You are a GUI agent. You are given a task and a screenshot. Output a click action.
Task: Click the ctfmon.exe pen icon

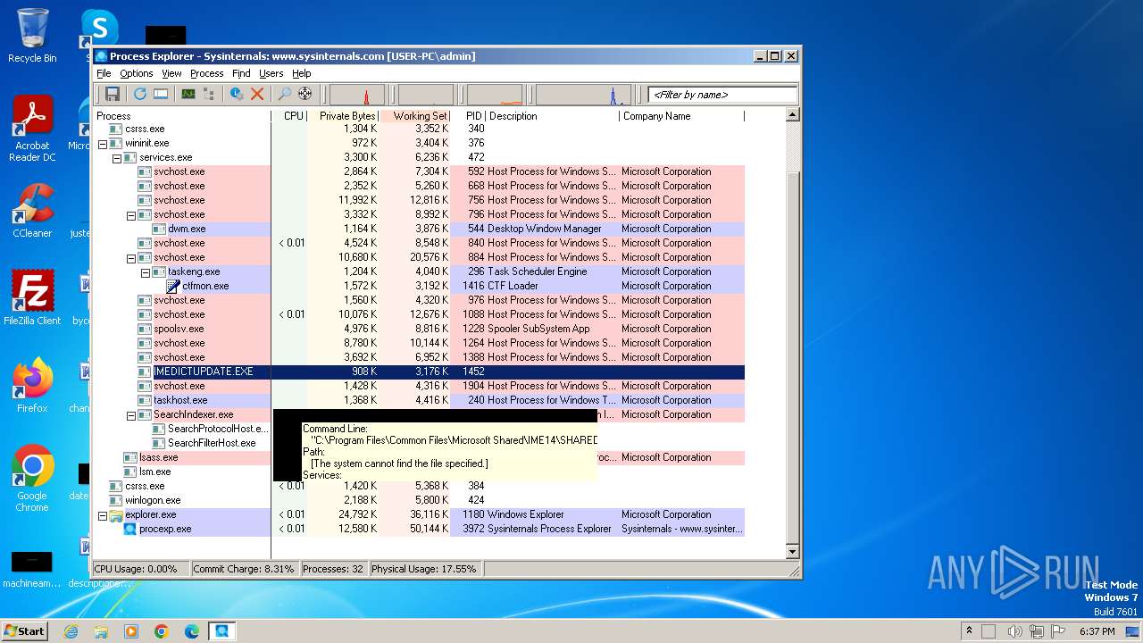point(173,286)
